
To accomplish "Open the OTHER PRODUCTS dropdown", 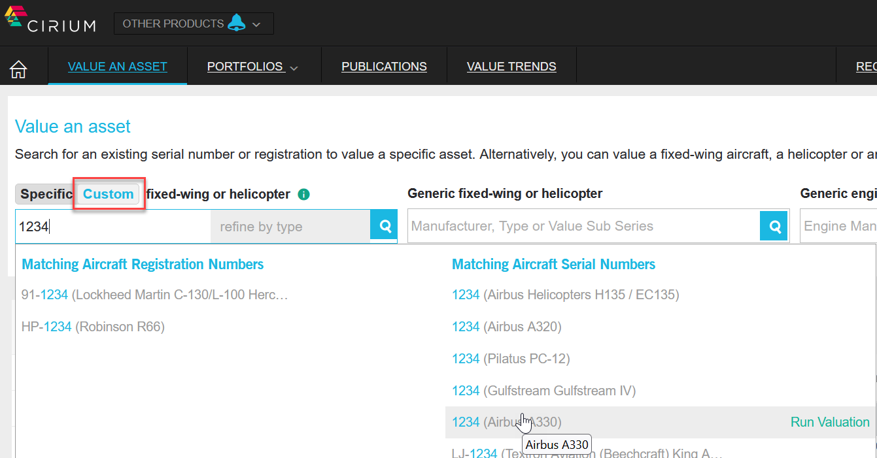I will click(x=194, y=23).
